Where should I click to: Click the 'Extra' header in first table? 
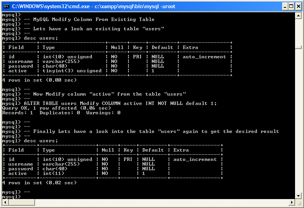[190, 47]
